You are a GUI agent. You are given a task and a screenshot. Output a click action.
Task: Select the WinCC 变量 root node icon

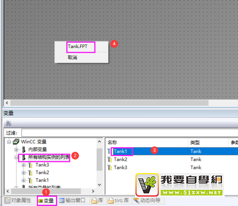[x=16, y=141]
